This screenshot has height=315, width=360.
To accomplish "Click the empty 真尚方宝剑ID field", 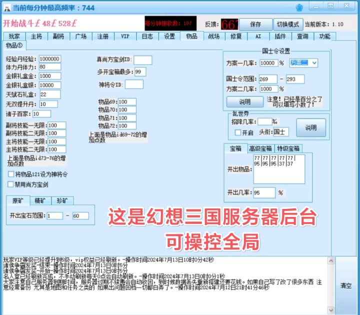I will pyautogui.click(x=143, y=60).
